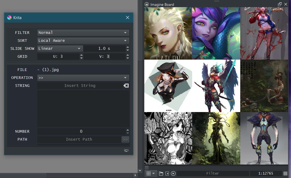
Task: Select the white-haired elf portrait thumbnail
Action: [168, 33]
